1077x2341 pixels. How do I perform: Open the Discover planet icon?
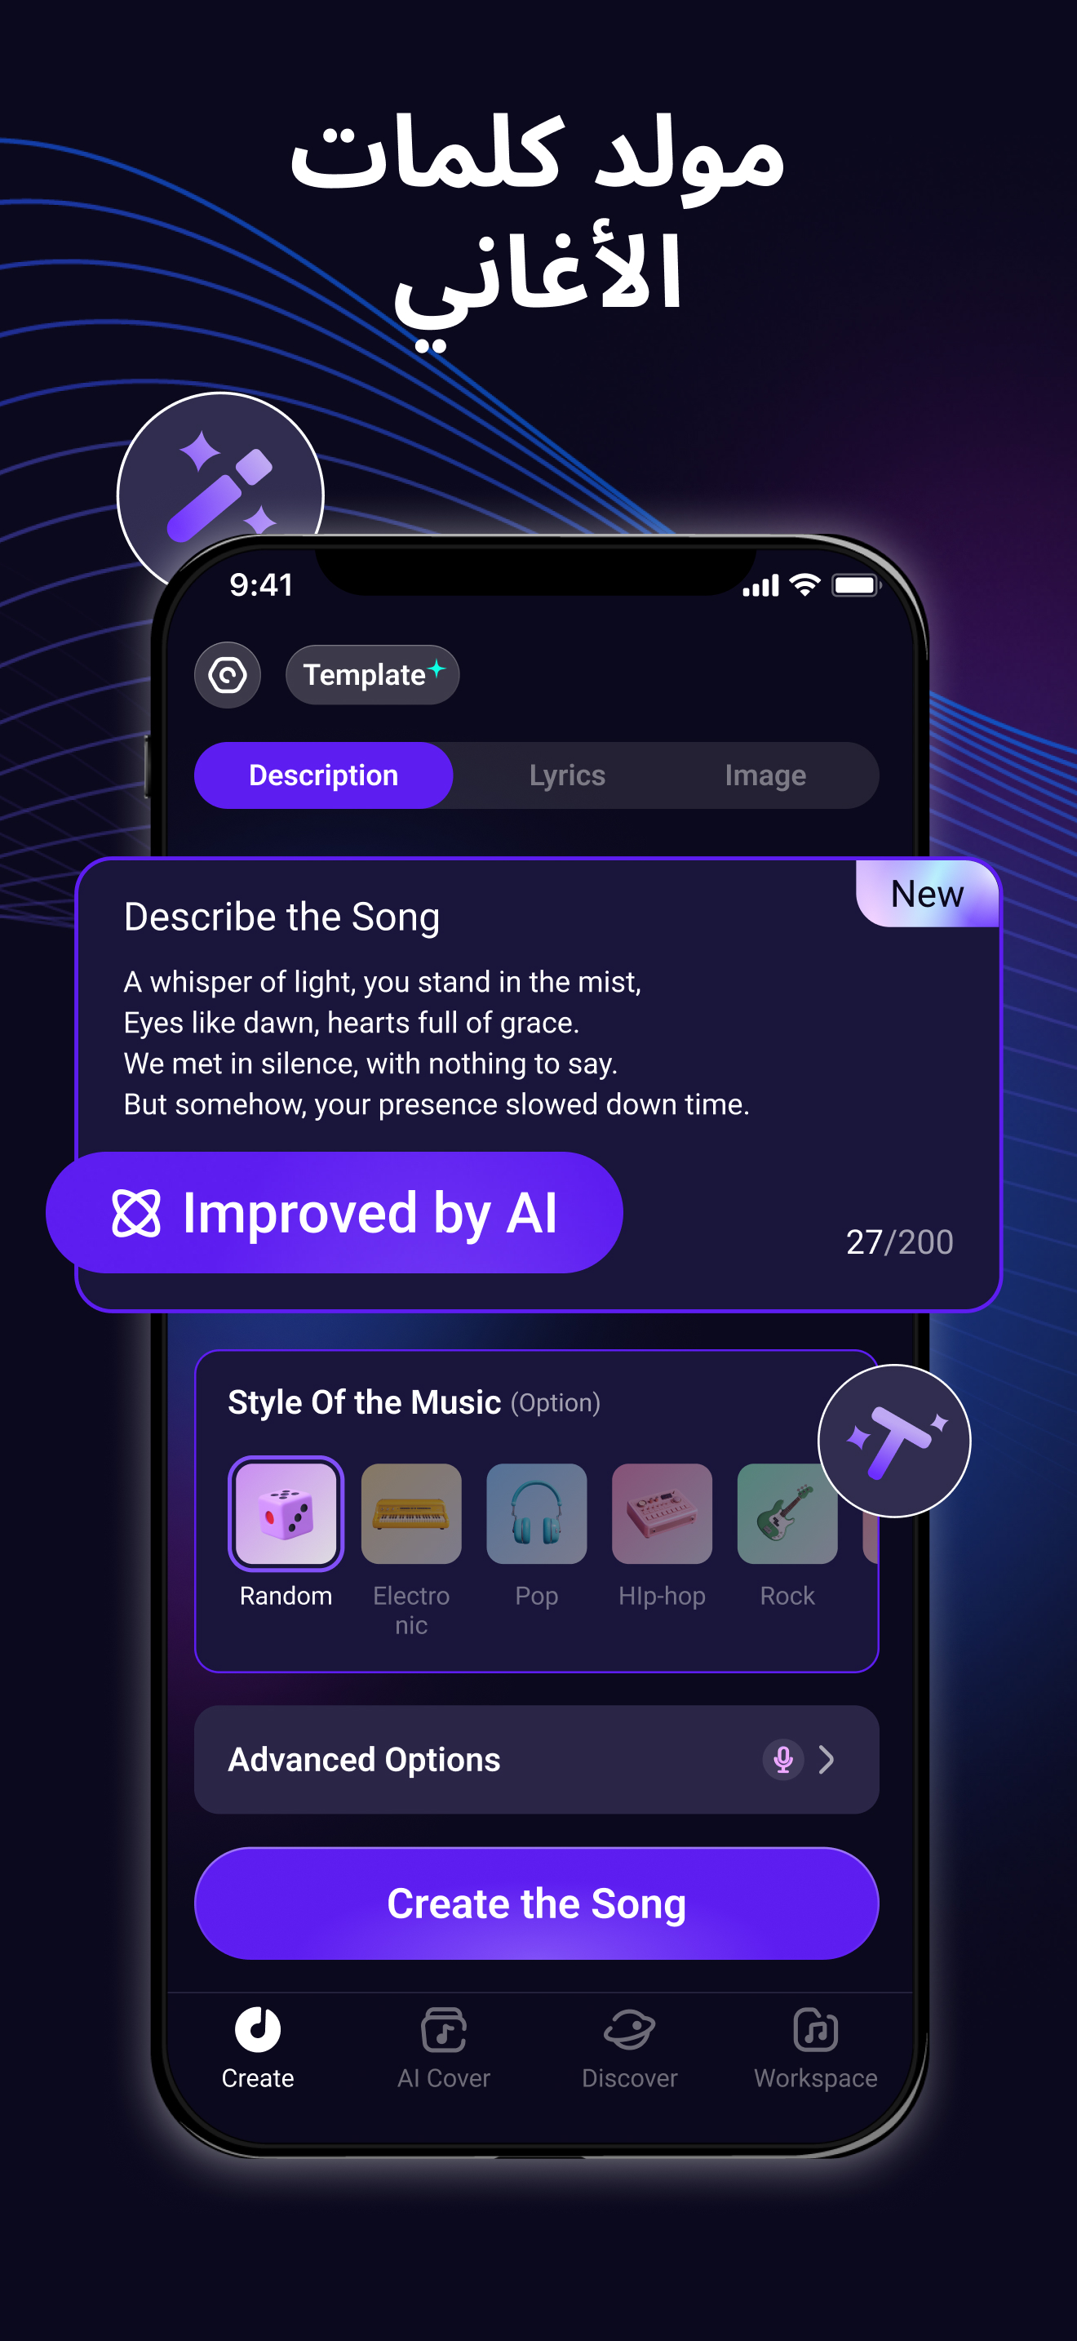tap(629, 2030)
